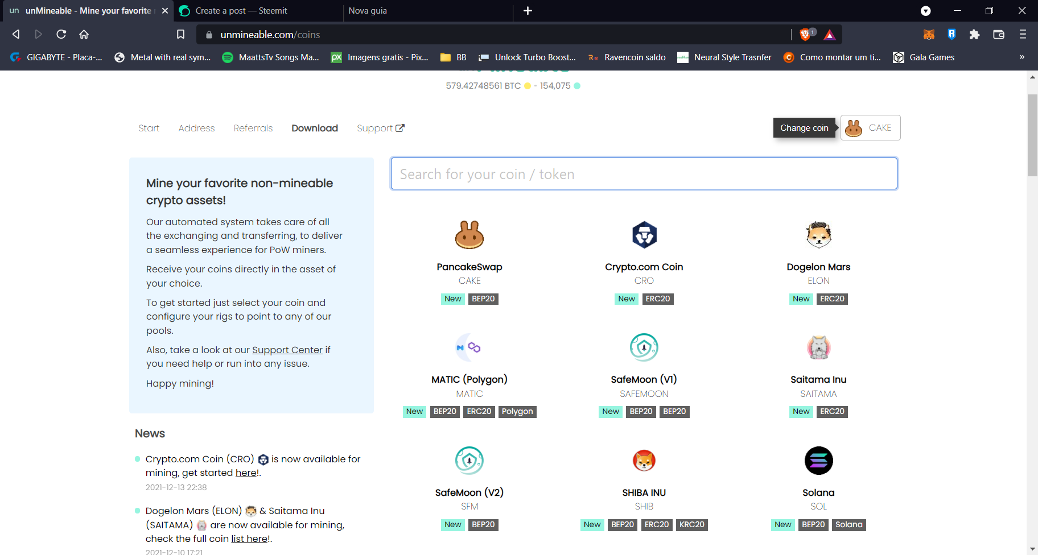1038x555 pixels.
Task: Open the Como montar um ti... bookmark
Action: click(x=832, y=57)
